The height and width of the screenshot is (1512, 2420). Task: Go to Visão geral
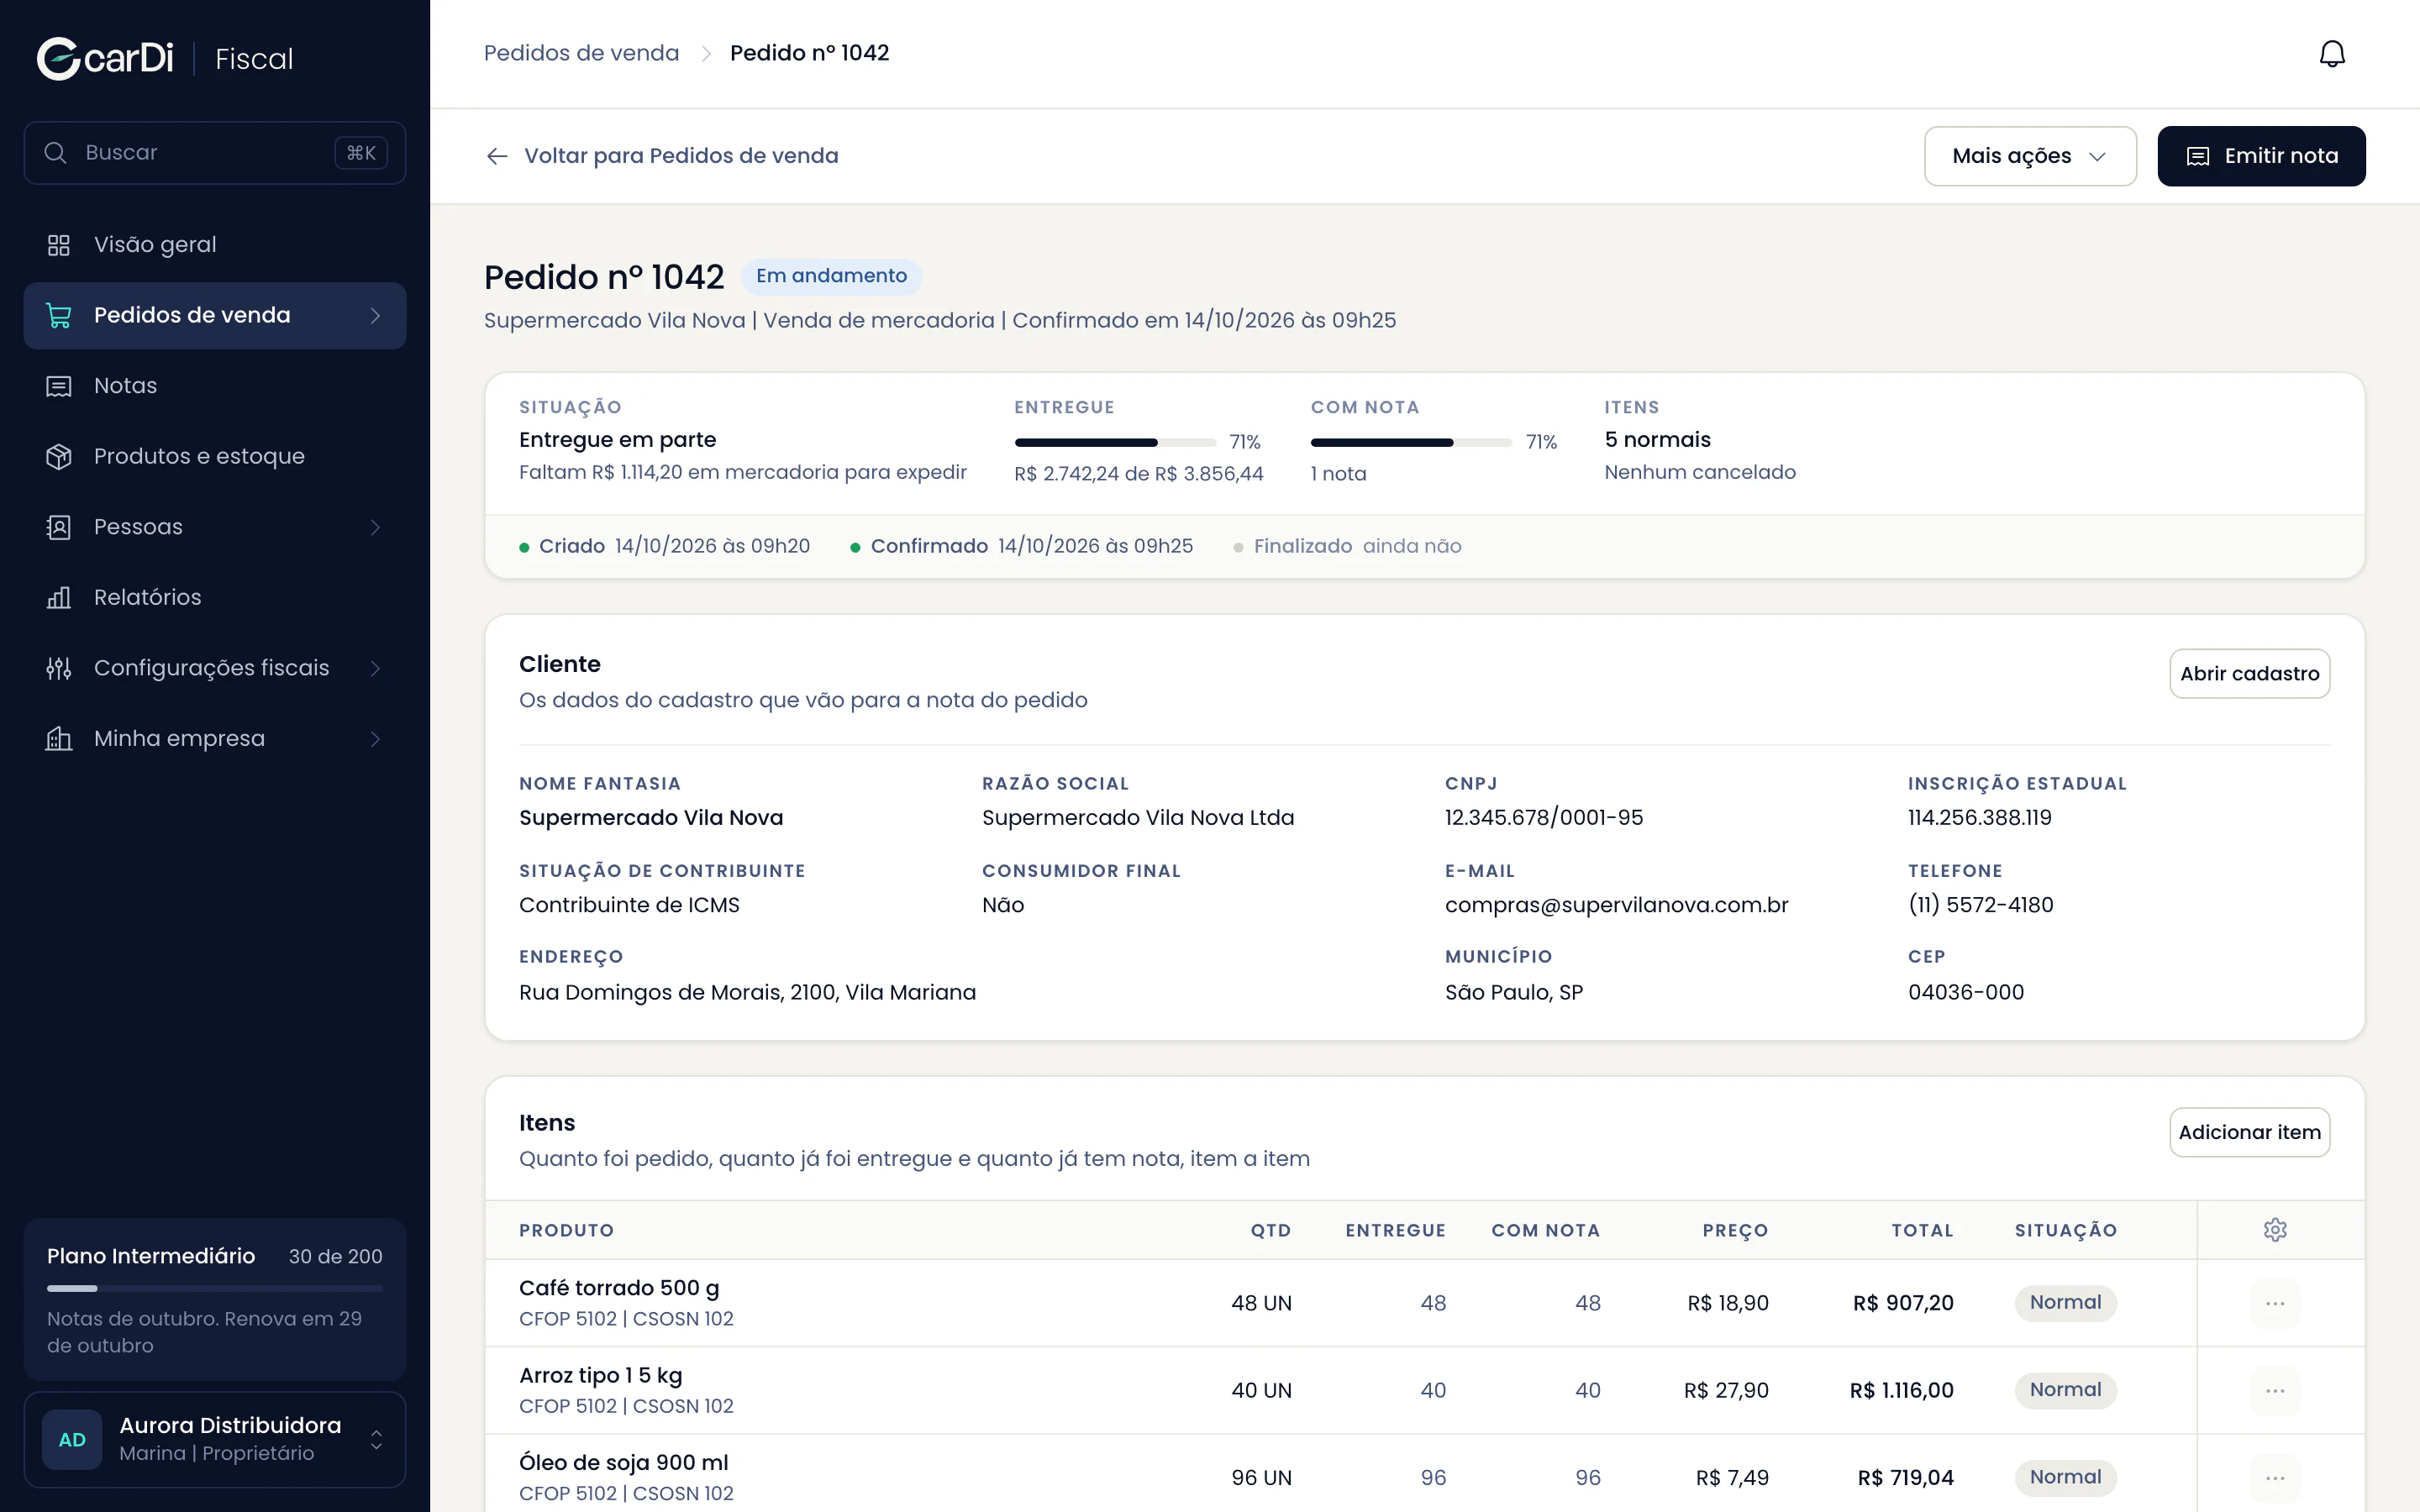pyautogui.click(x=215, y=245)
